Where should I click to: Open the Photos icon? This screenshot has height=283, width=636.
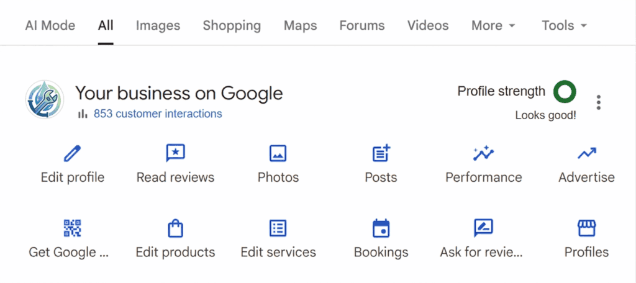point(278,153)
